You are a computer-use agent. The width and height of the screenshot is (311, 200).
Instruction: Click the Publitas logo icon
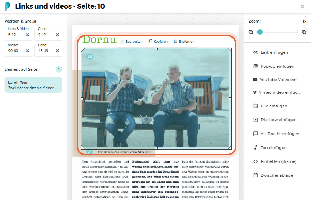coord(7,6)
